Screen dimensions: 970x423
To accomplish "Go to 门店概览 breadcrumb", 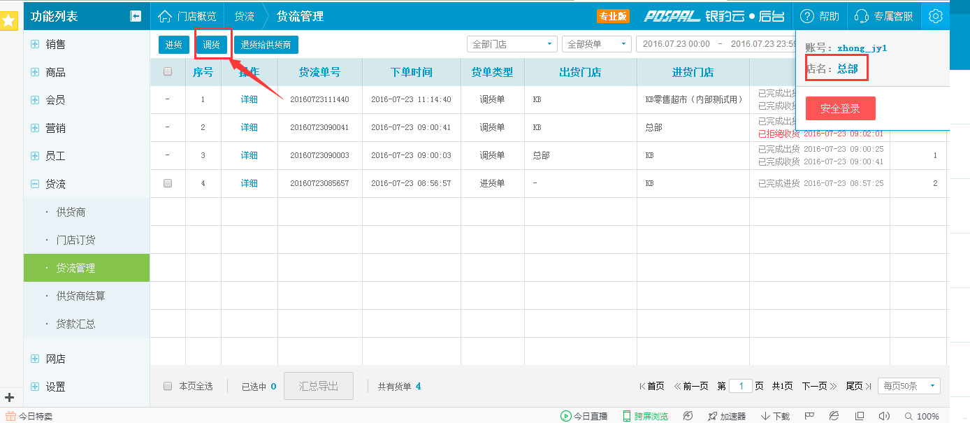I will pyautogui.click(x=196, y=16).
